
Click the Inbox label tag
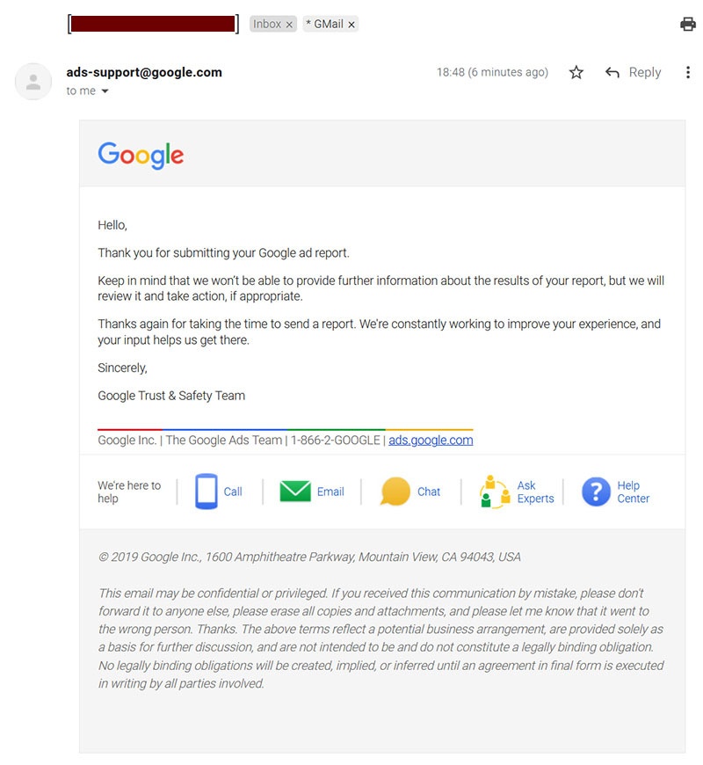click(267, 25)
